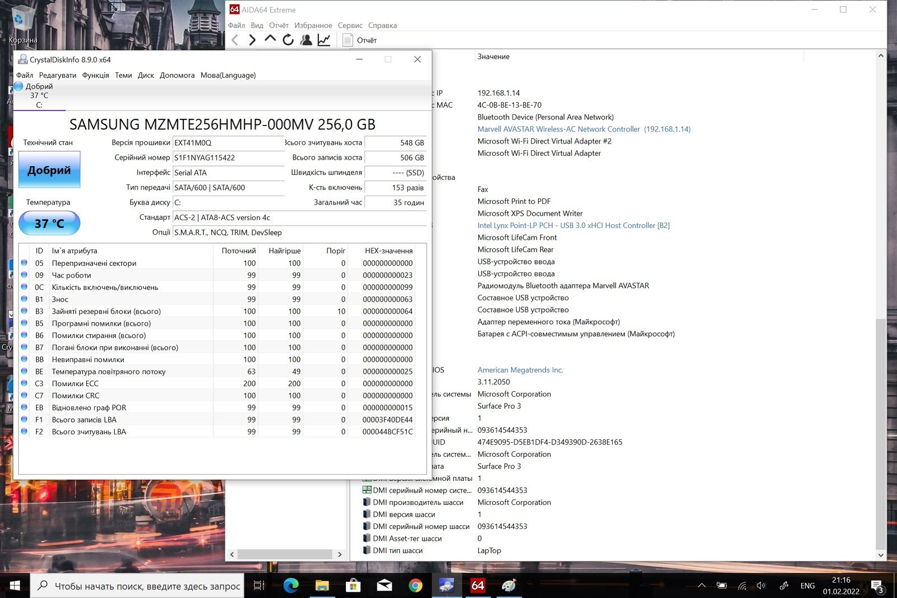This screenshot has height=598, width=897.
Task: Click status dot of Знос row
Action: pyautogui.click(x=24, y=299)
